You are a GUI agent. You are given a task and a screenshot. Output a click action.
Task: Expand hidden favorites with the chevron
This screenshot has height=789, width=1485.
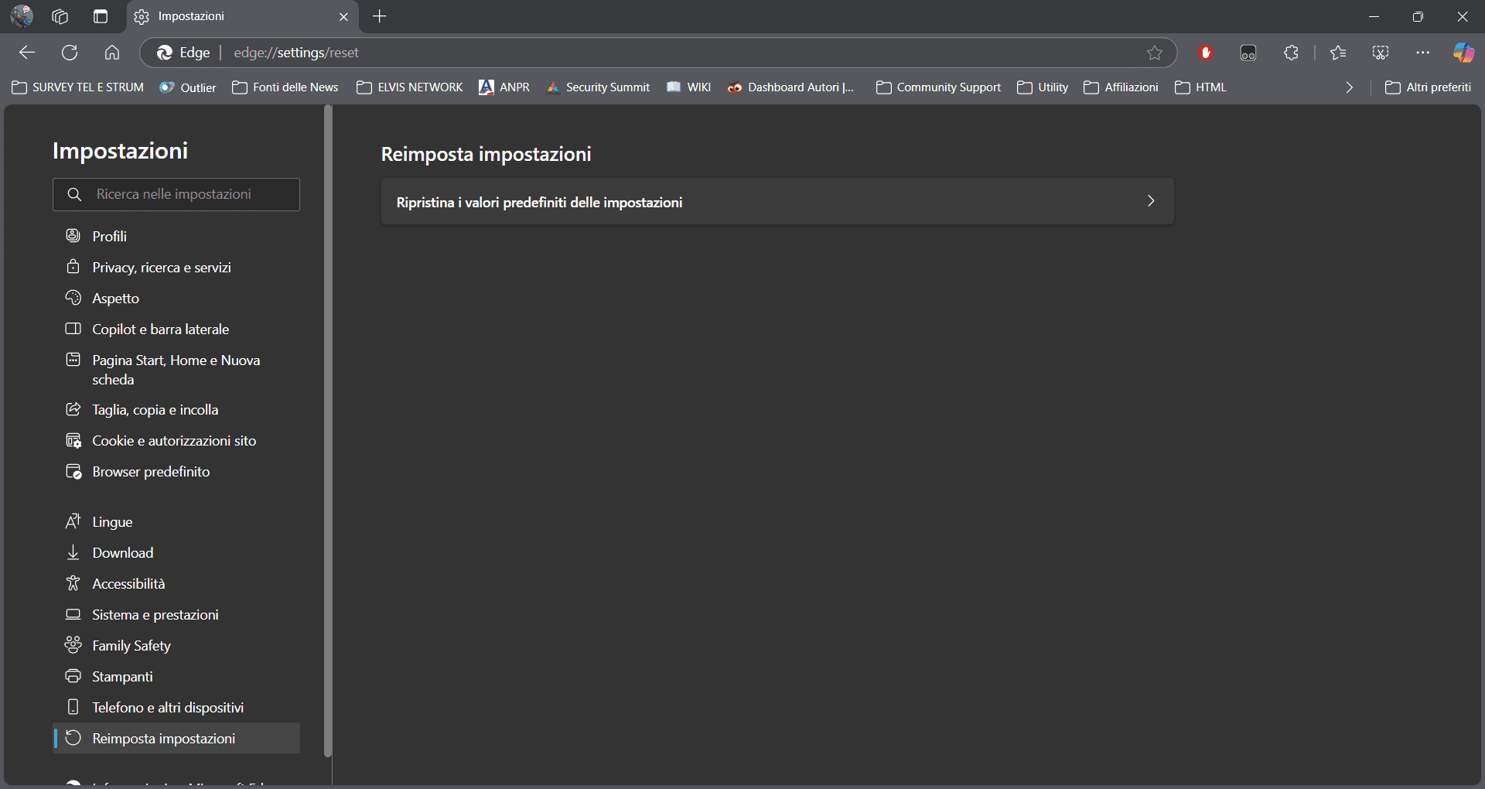coord(1349,87)
